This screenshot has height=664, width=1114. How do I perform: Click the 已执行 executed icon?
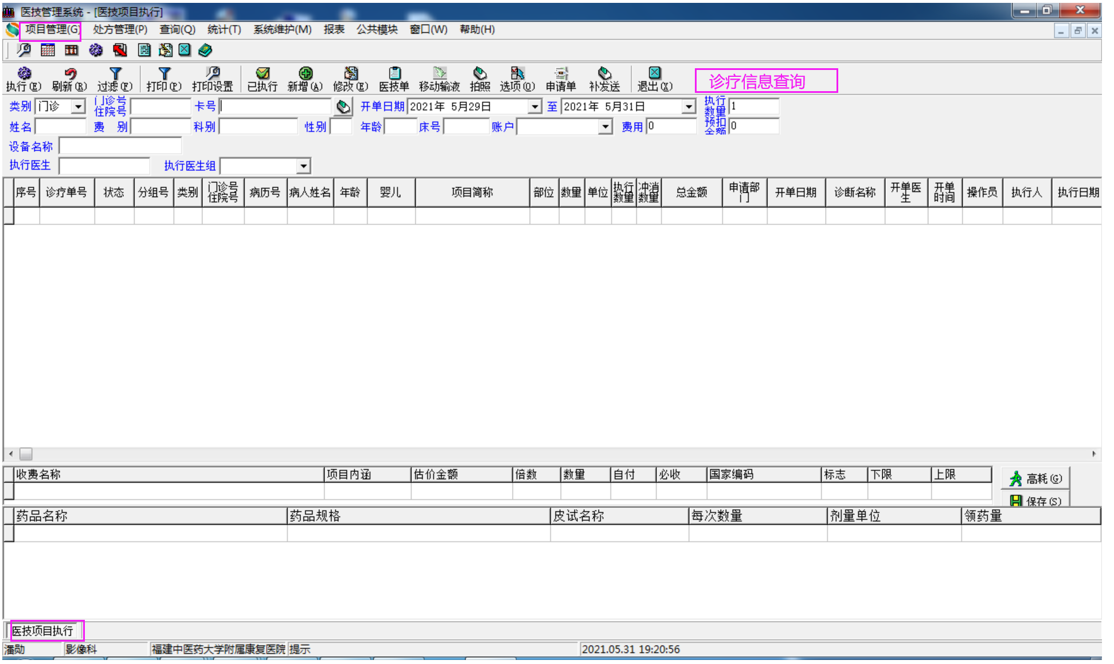click(262, 79)
